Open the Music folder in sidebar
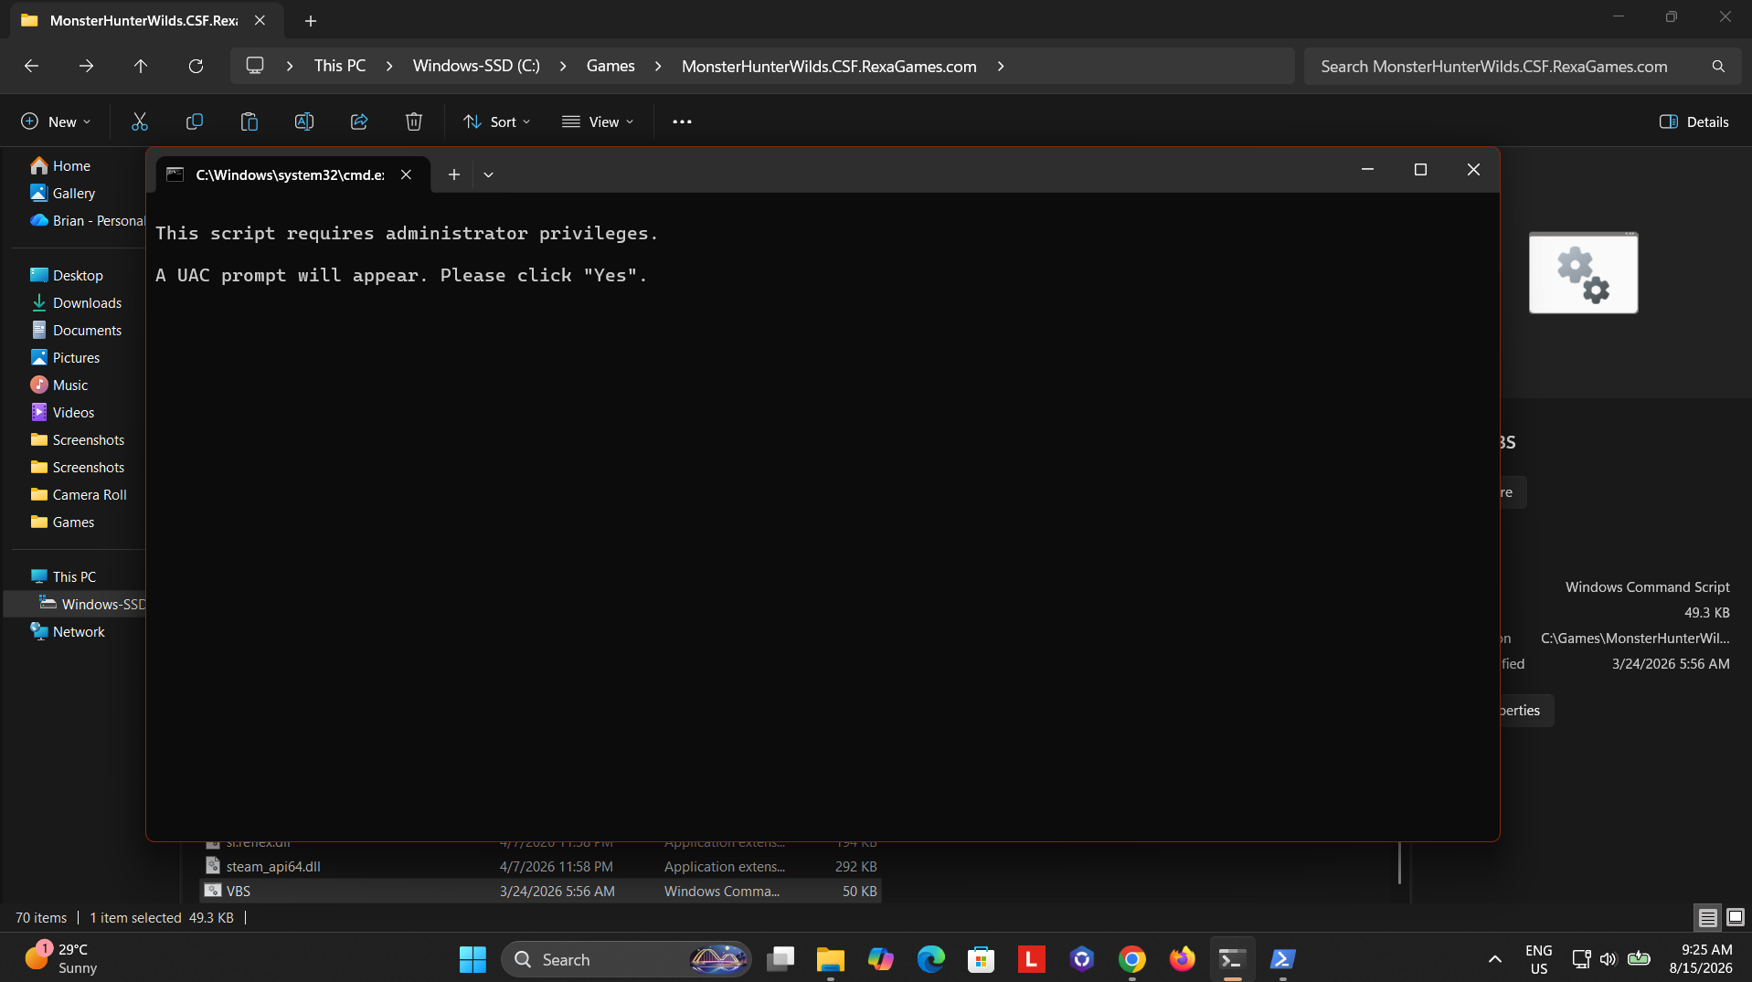 (70, 385)
